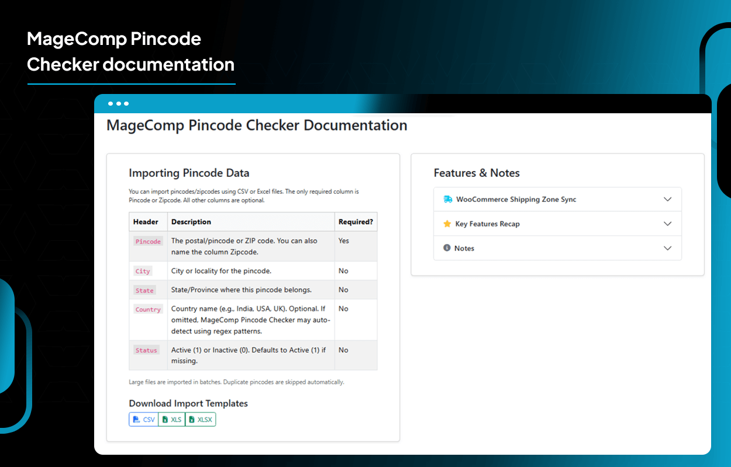
Task: Select the Pincode badge in the table
Action: [148, 241]
